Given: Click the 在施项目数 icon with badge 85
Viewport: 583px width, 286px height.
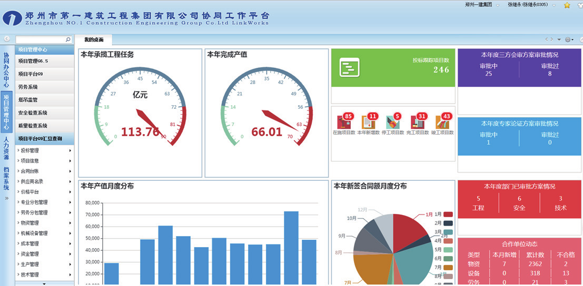Looking at the screenshot, I should pos(344,123).
